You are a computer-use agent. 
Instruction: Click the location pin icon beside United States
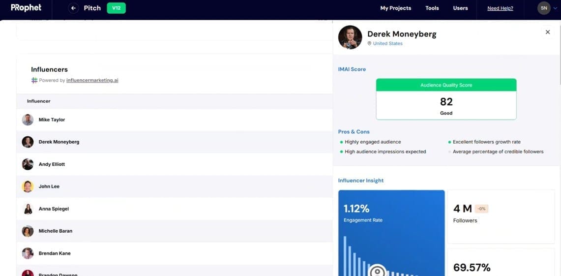pos(370,43)
